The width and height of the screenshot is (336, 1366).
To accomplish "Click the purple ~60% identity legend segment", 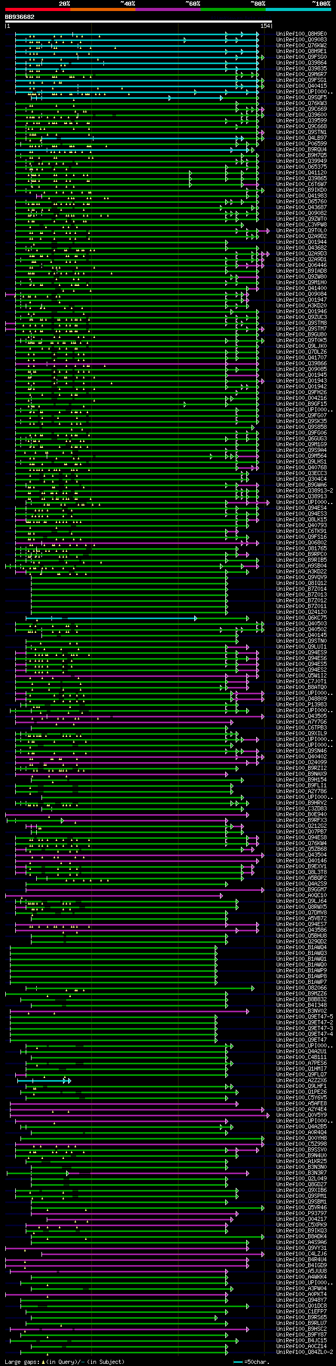I will pyautogui.click(x=168, y=9).
